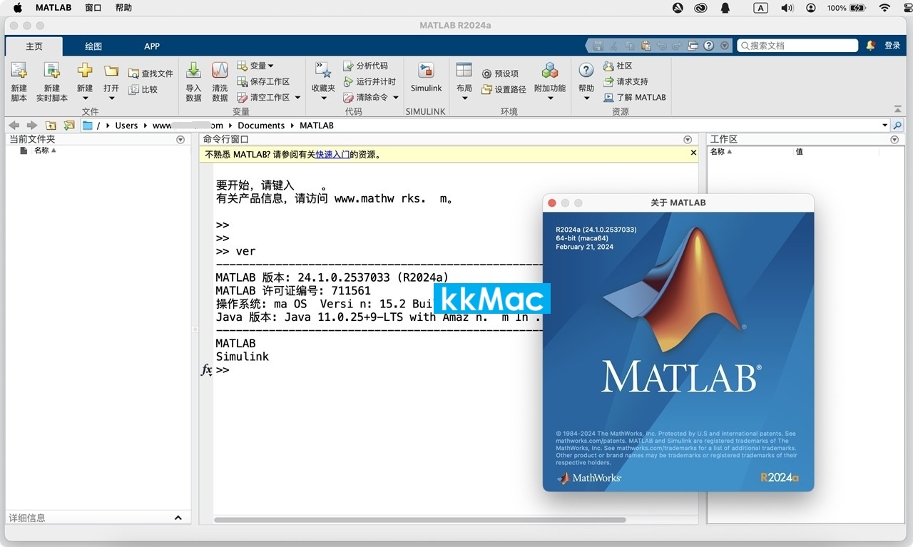Click the up one level folder icon
Viewport: 913px width, 547px height.
pos(51,126)
